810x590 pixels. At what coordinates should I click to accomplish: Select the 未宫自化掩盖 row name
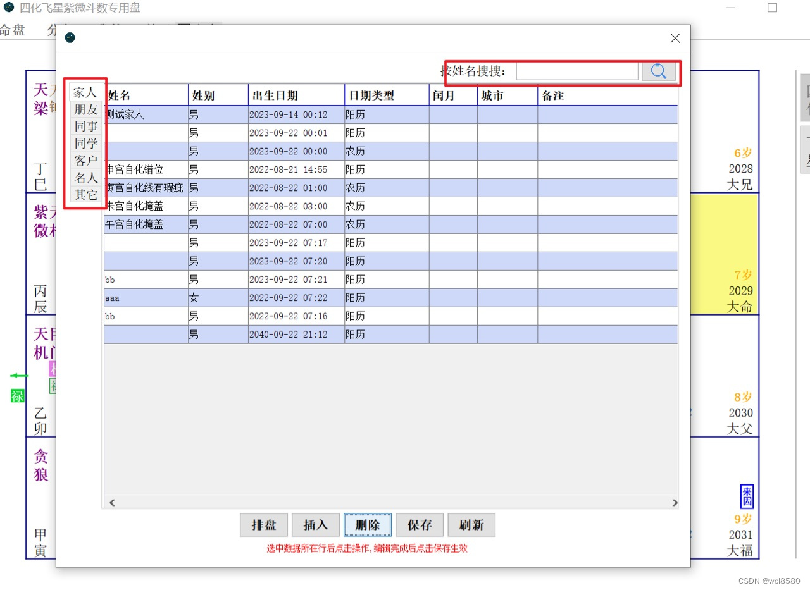(146, 206)
